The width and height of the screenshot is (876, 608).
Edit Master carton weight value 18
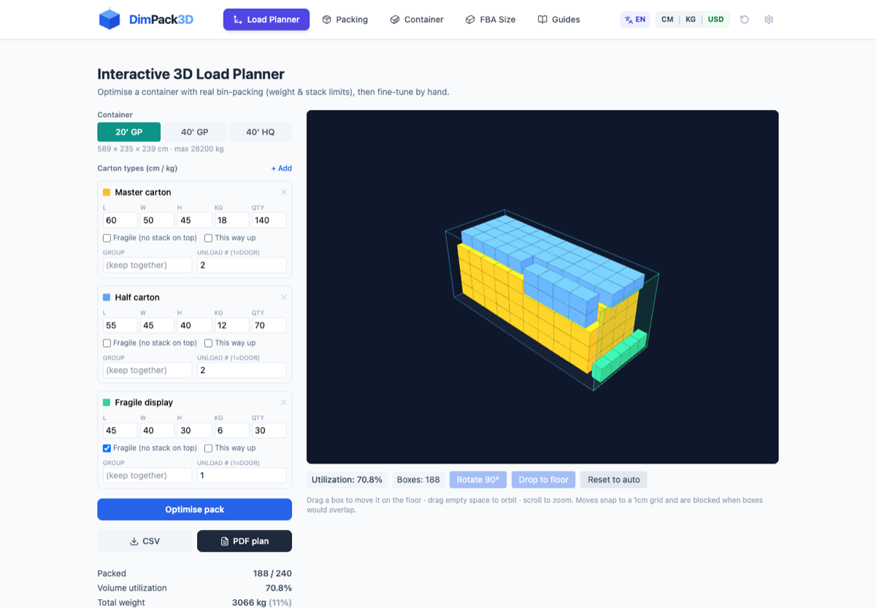click(x=231, y=220)
